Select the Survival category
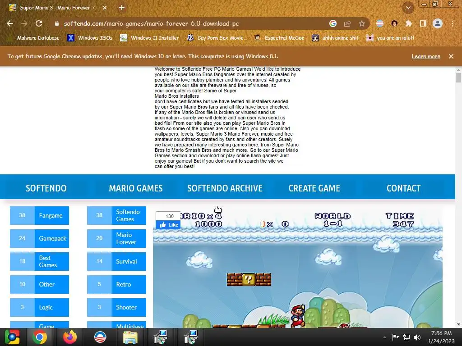 [x=117, y=261]
